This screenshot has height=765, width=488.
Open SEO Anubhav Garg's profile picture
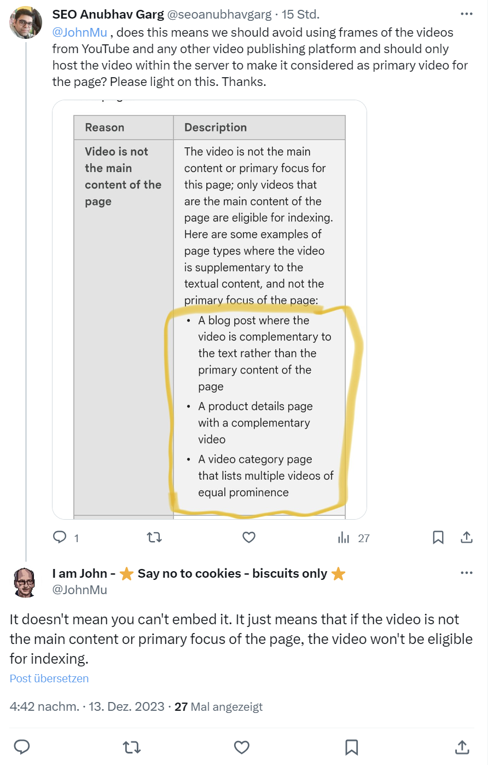pyautogui.click(x=26, y=23)
